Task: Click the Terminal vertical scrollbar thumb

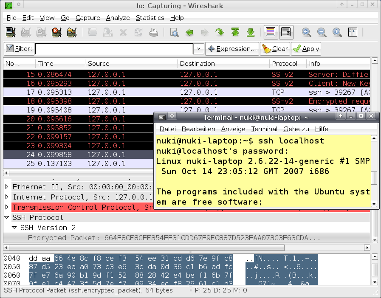Action: tap(374, 178)
